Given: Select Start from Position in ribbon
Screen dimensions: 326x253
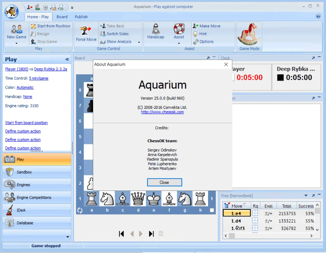Looking at the screenshot, I should (x=51, y=26).
